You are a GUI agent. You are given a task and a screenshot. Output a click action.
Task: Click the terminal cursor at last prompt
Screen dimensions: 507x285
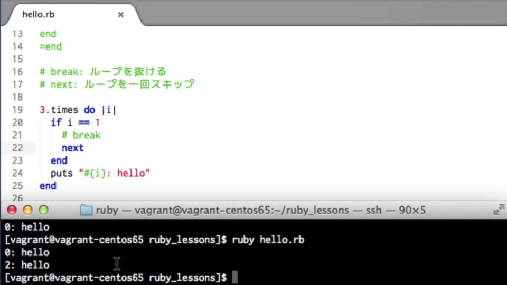[x=235, y=277]
